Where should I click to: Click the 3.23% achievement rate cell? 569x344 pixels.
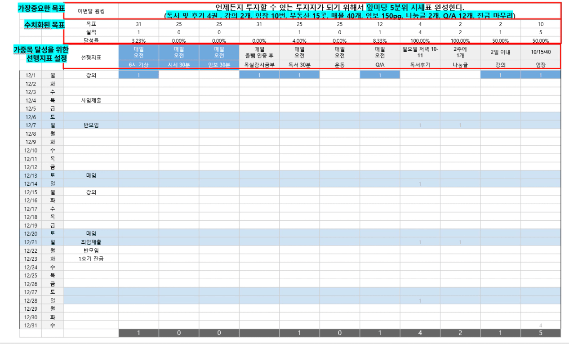(138, 40)
